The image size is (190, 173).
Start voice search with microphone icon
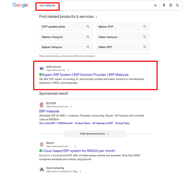(164, 5)
